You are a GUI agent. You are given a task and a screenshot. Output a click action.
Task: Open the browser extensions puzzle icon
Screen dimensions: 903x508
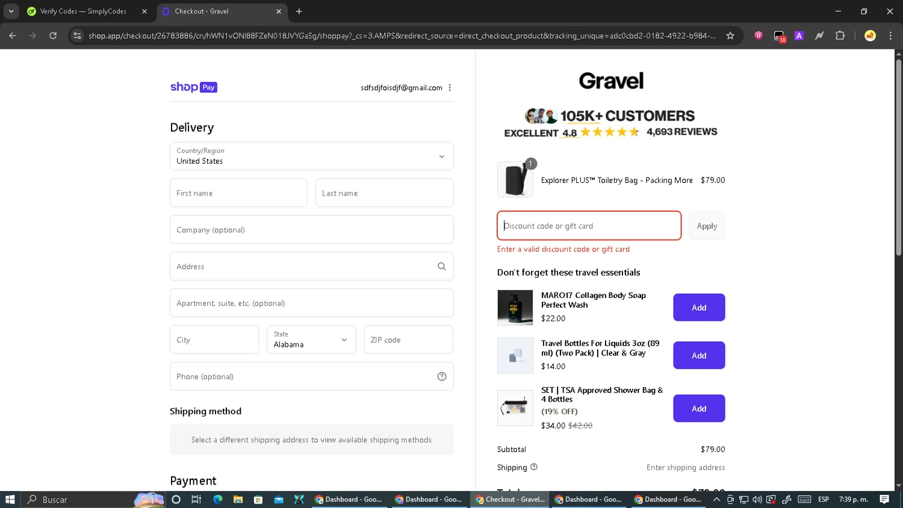coord(840,36)
